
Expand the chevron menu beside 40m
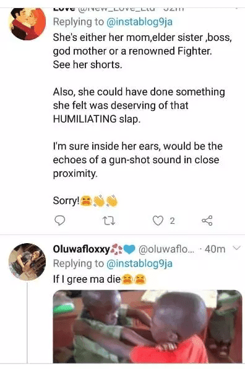(x=236, y=248)
